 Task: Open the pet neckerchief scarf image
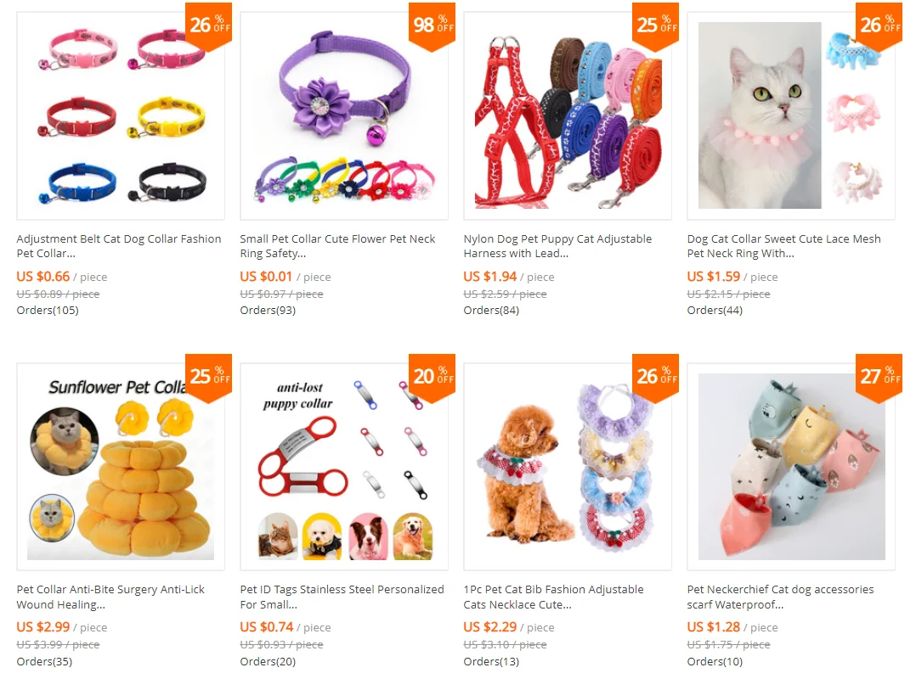791,467
